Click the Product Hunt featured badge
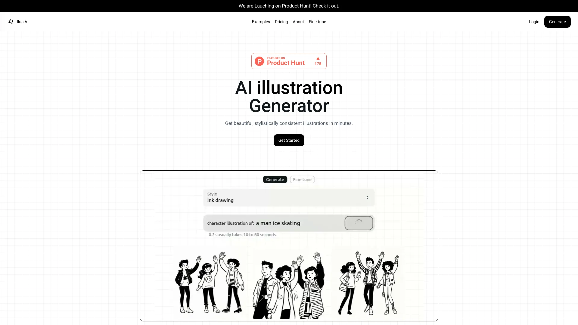This screenshot has width=578, height=325. click(x=289, y=61)
